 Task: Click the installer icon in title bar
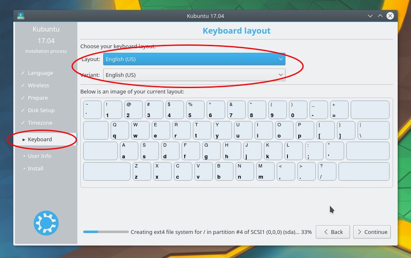(x=21, y=16)
